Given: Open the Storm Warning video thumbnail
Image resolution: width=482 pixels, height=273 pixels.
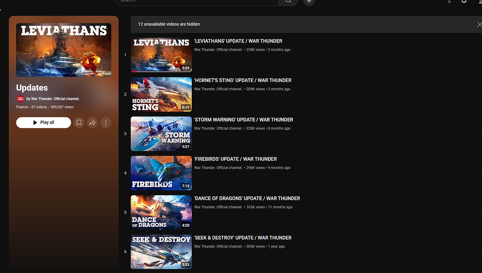Looking at the screenshot, I should (161, 134).
